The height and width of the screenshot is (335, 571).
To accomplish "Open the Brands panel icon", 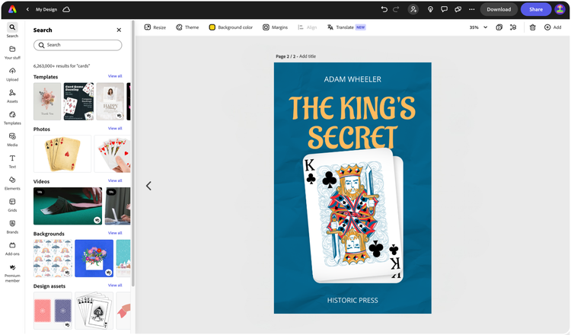I will pos(12,226).
